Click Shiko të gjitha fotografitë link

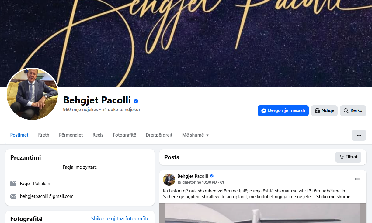point(120,218)
